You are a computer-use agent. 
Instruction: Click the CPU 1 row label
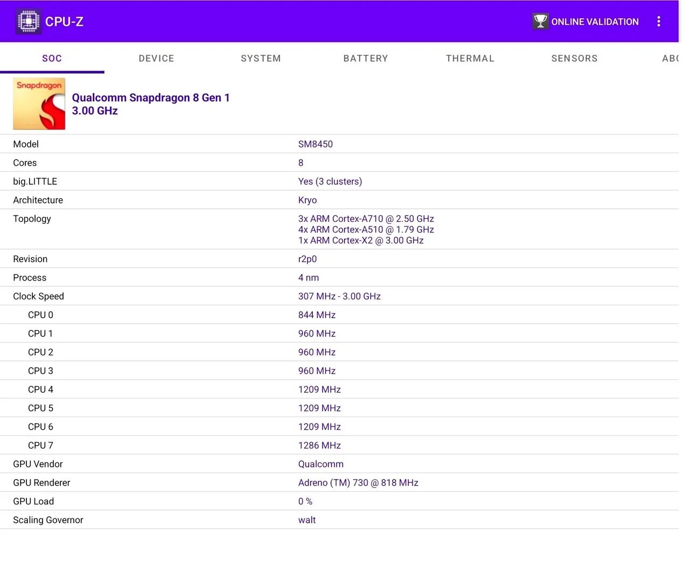(40, 334)
